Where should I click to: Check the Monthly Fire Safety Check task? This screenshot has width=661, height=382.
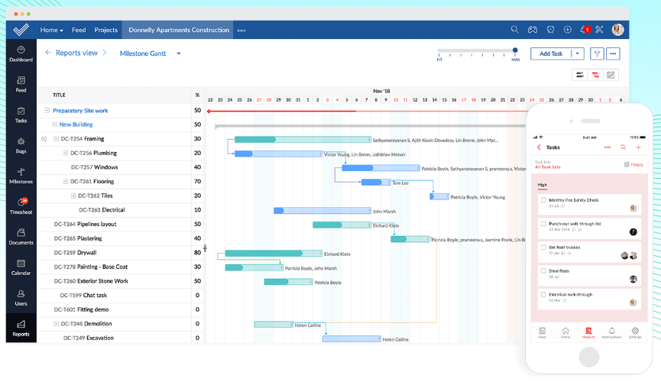[x=543, y=200]
